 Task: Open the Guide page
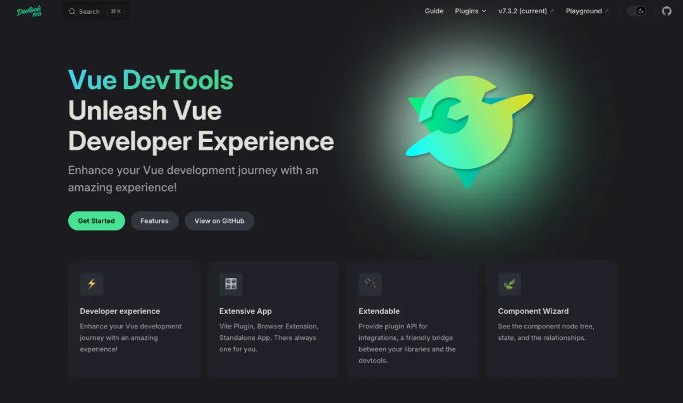(434, 11)
